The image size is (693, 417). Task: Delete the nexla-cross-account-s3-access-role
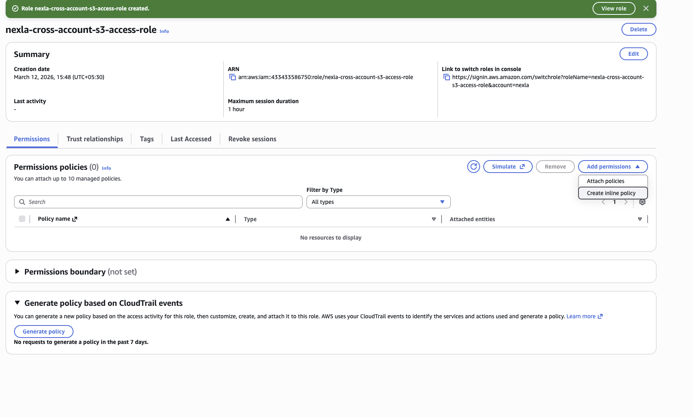click(x=638, y=29)
